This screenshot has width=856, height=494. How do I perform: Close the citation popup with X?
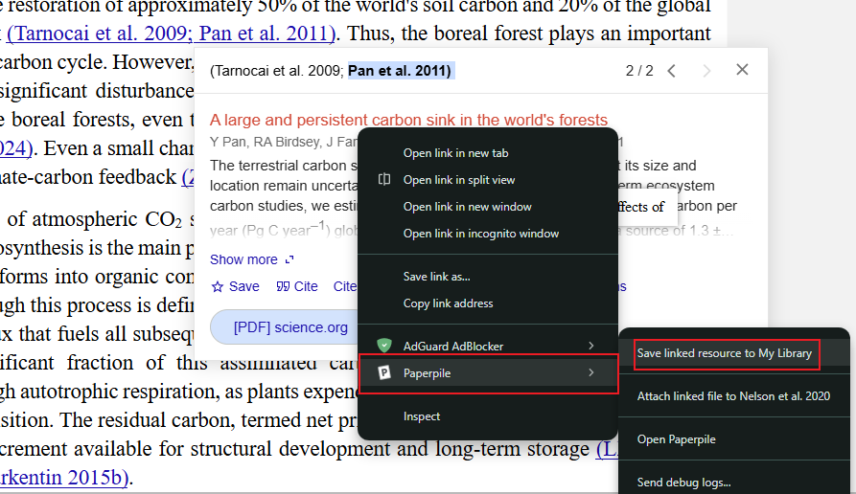pos(742,70)
